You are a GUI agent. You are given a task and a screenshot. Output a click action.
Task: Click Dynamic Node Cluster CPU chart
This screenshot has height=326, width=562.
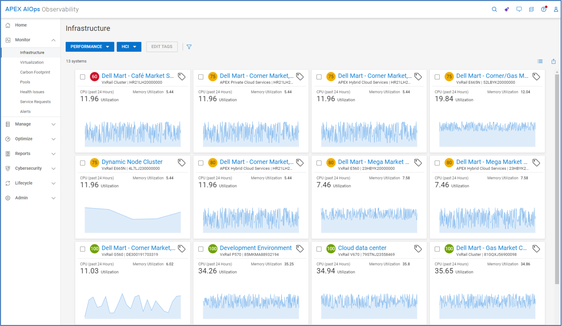pos(133,220)
